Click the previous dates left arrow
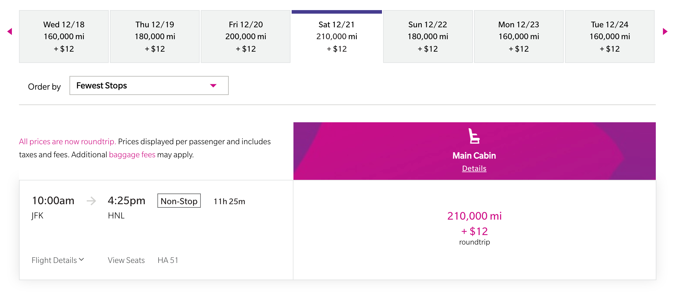The width and height of the screenshot is (676, 295). 10,31
